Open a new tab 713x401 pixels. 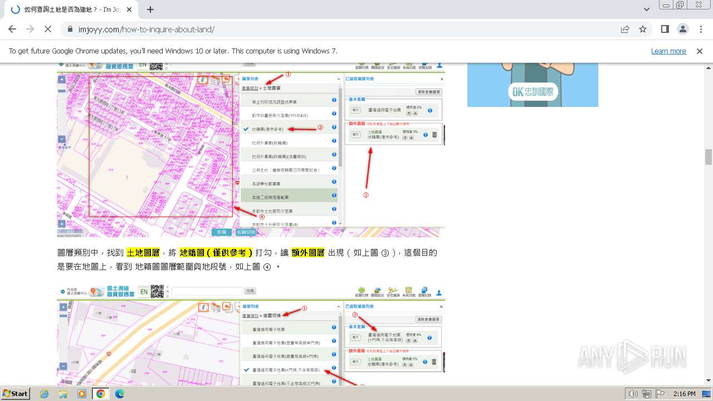(x=150, y=9)
